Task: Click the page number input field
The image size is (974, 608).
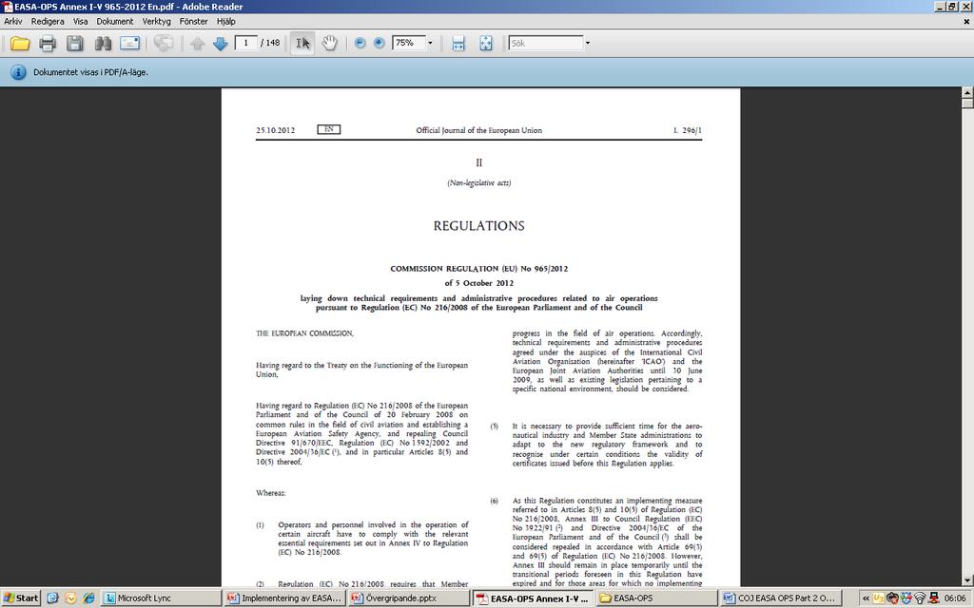Action: [x=246, y=43]
